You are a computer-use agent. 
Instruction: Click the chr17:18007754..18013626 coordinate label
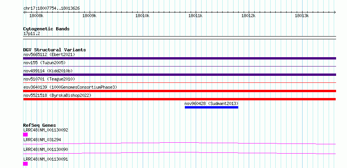(x=51, y=9)
